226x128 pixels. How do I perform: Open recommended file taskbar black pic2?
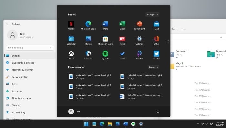click(x=141, y=87)
